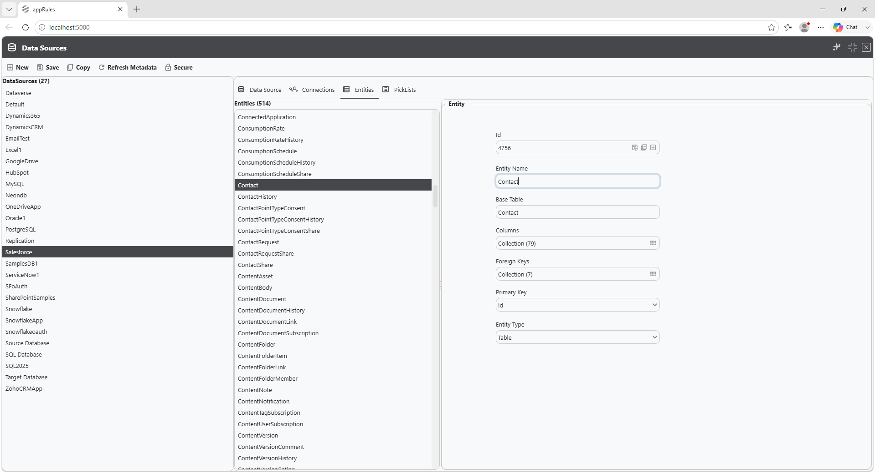Select the PostgreSQL data source
Viewport: 875px width, 473px height.
click(x=118, y=229)
